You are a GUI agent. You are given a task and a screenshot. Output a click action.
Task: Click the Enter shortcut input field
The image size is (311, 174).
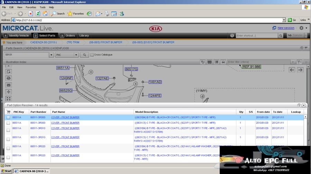pyautogui.click(x=257, y=35)
